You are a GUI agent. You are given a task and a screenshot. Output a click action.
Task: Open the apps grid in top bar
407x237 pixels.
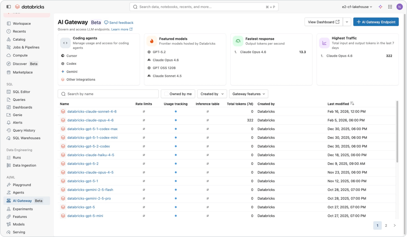tap(390, 7)
